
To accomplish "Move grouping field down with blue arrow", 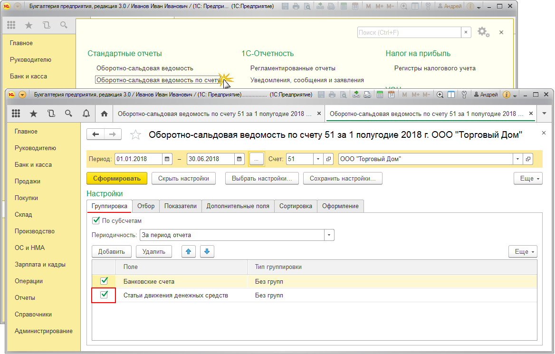I will 207,251.
